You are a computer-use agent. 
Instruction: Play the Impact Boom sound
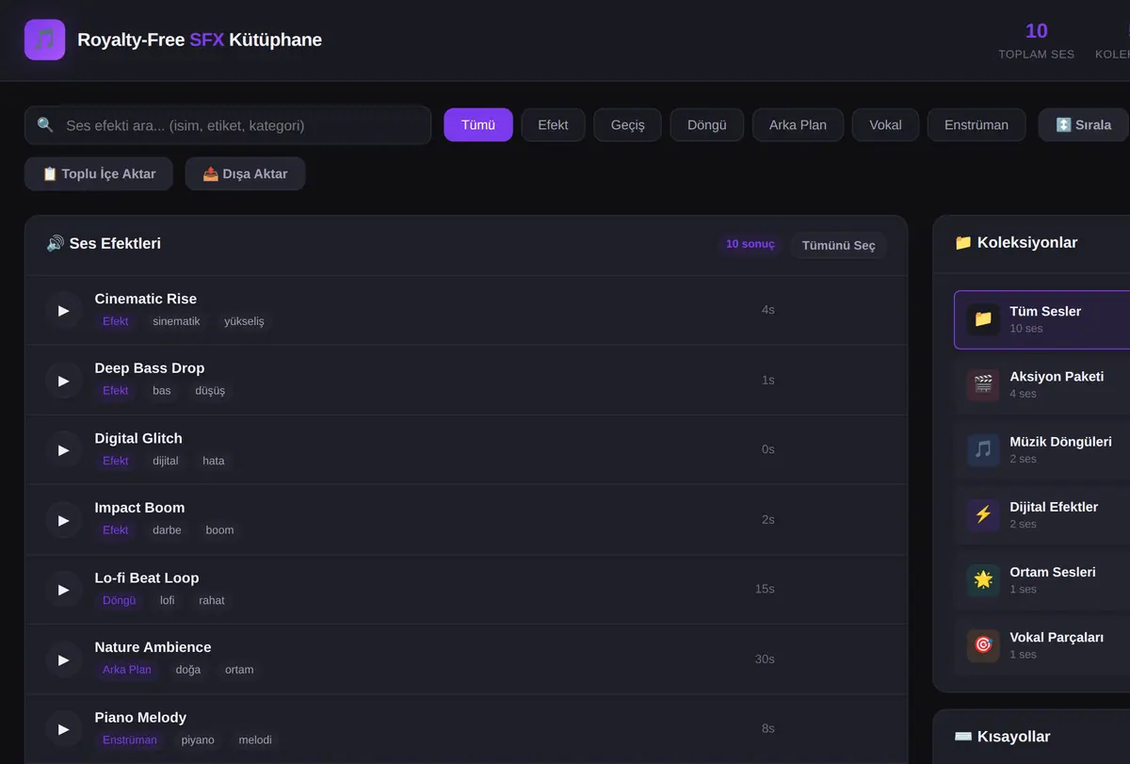pos(63,520)
